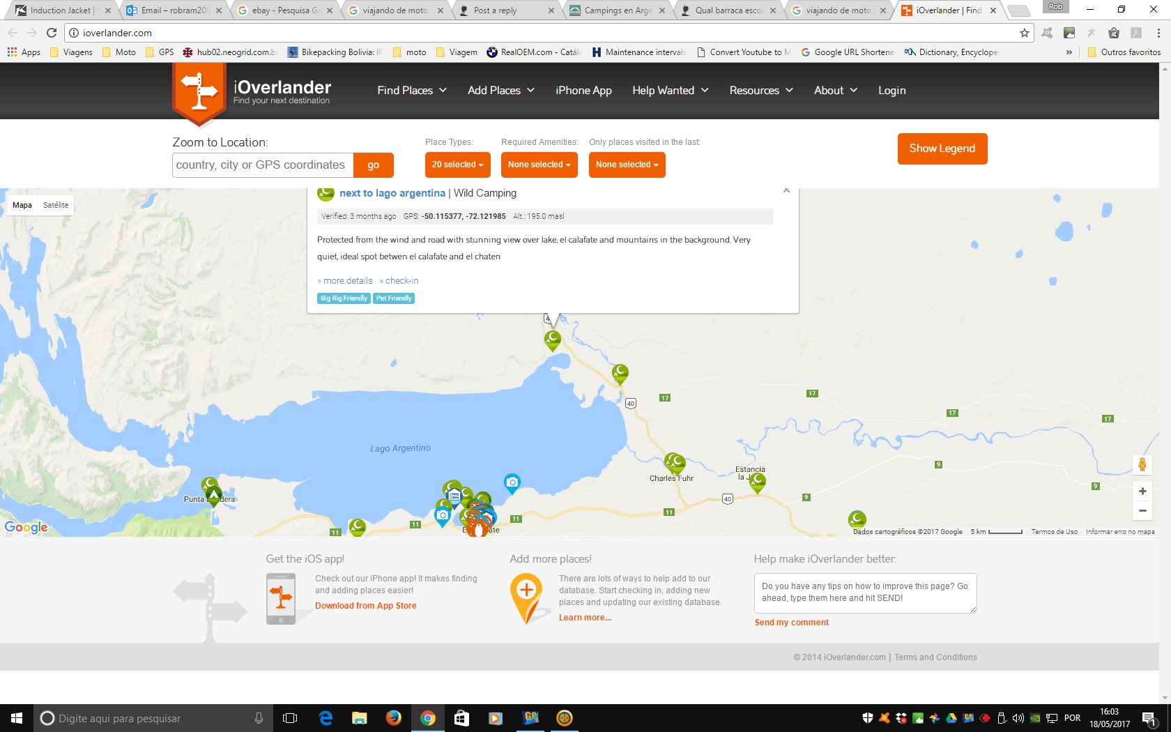The width and height of the screenshot is (1171, 732).
Task: Switch to the Induction Jacket tab
Action: (x=61, y=10)
